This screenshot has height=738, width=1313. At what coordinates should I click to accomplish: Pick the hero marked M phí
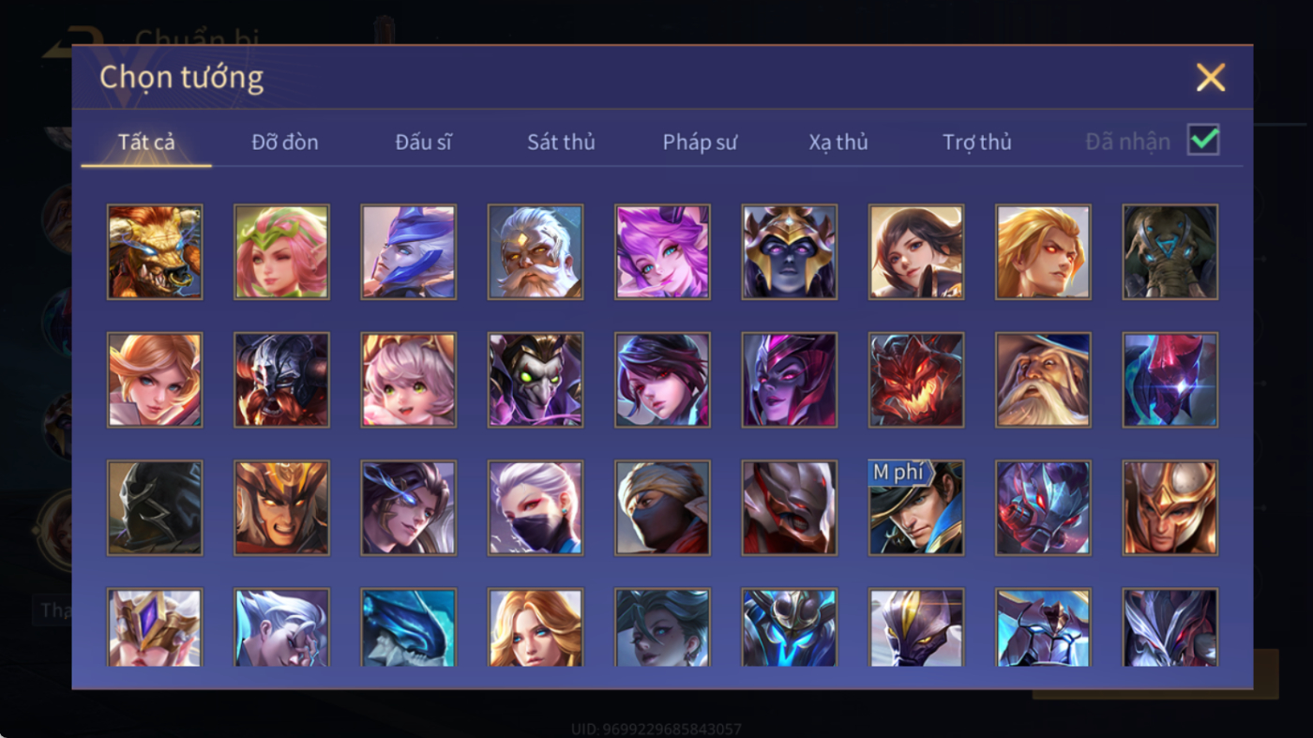point(916,507)
